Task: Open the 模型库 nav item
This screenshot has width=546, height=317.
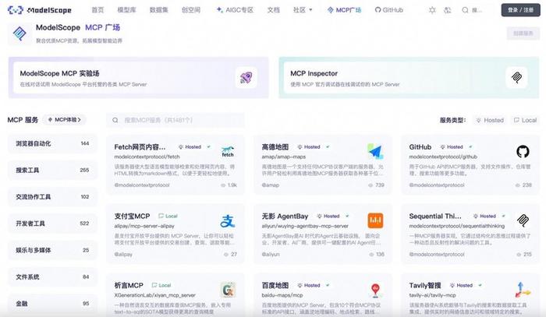Action: tap(126, 10)
